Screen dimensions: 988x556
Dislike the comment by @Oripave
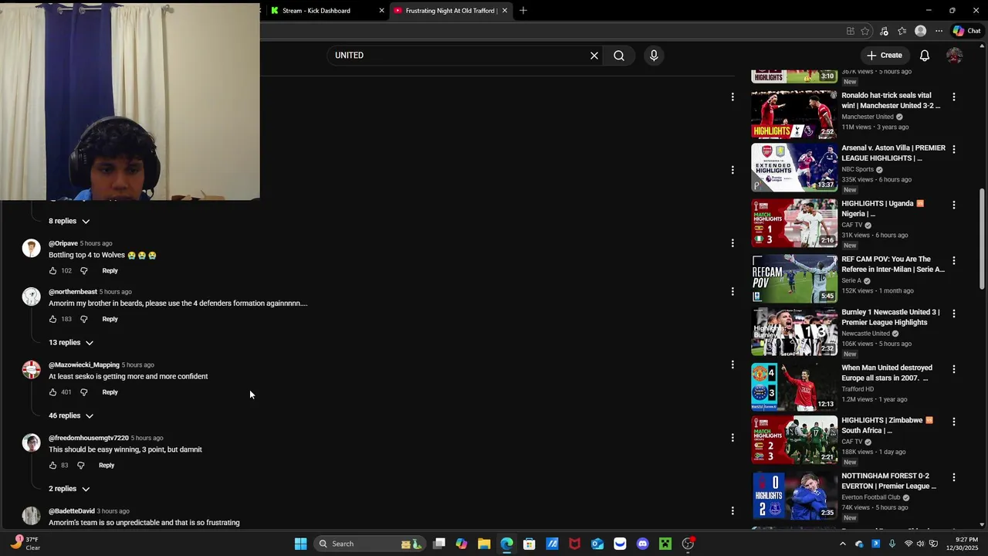(x=84, y=271)
